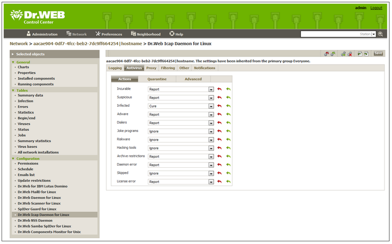Image resolution: width=392 pixels, height=244 pixels.
Task: Click the red reset arrow for Riskware
Action: [219, 140]
